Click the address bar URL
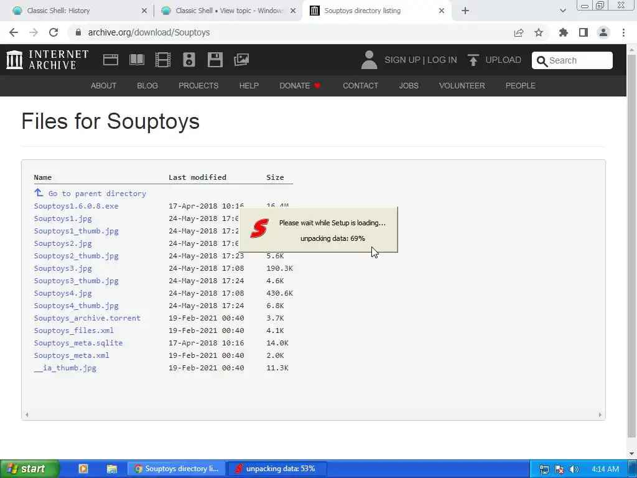637x478 pixels. (x=149, y=32)
